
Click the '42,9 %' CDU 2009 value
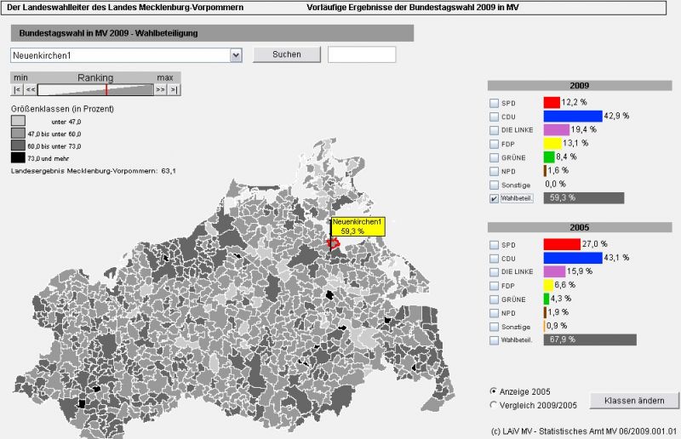point(616,116)
